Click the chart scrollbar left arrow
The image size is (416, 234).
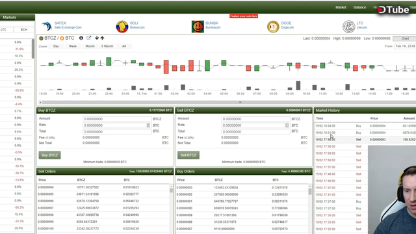click(x=40, y=102)
